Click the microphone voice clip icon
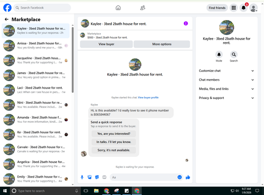Image resolution: width=264 pixels, height=195 pixels. [82, 177]
